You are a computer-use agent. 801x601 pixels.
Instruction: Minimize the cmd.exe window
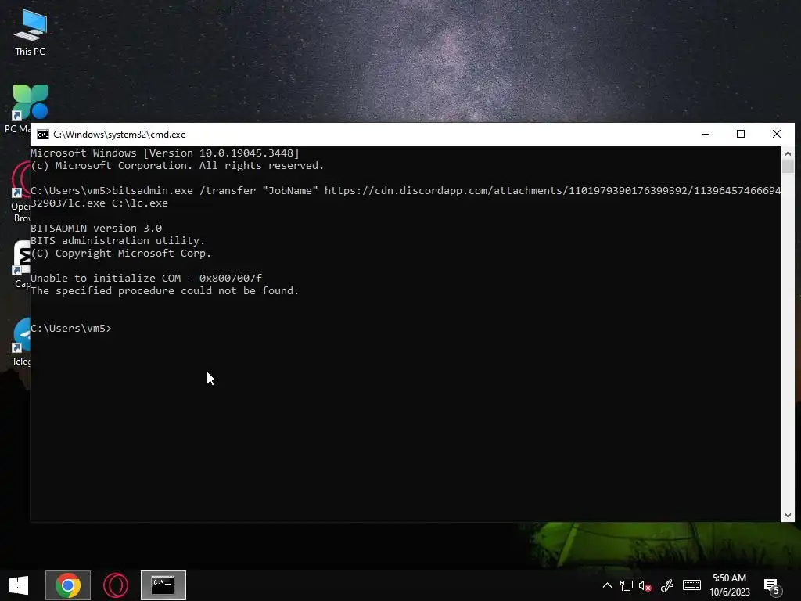(706, 134)
